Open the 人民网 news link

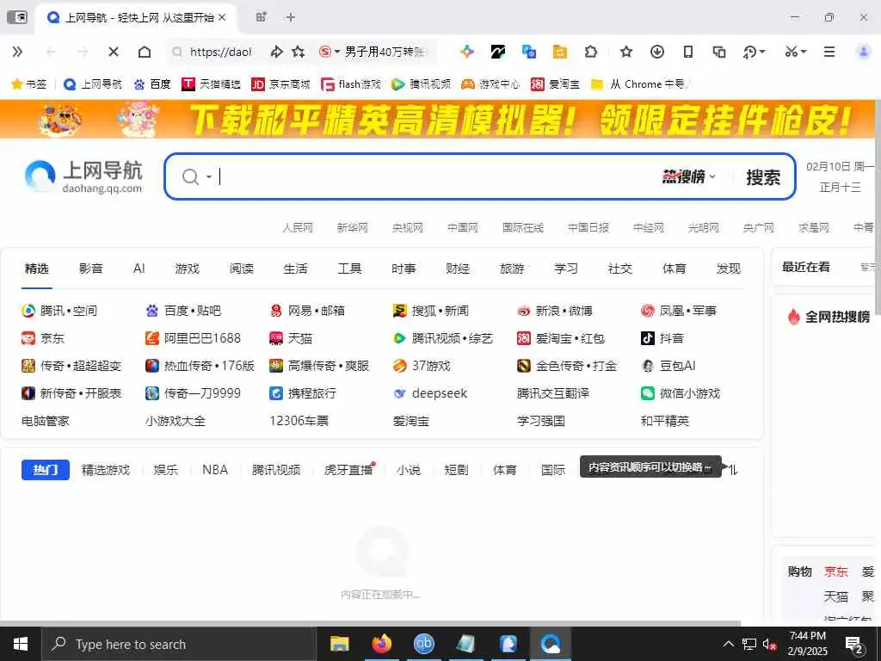tap(297, 227)
